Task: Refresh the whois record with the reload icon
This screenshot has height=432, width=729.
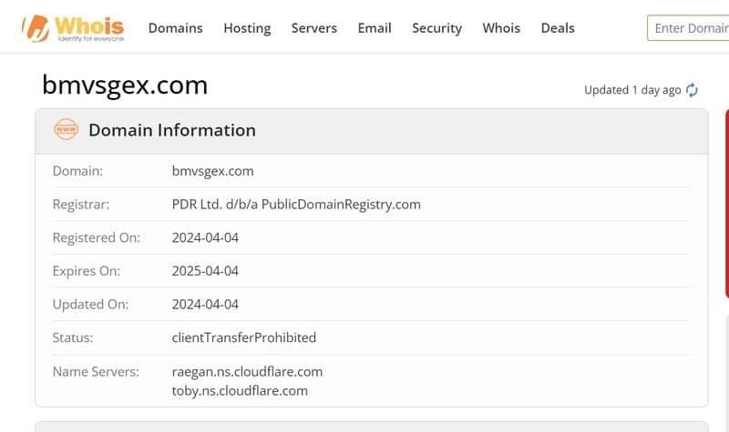Action: pos(692,90)
